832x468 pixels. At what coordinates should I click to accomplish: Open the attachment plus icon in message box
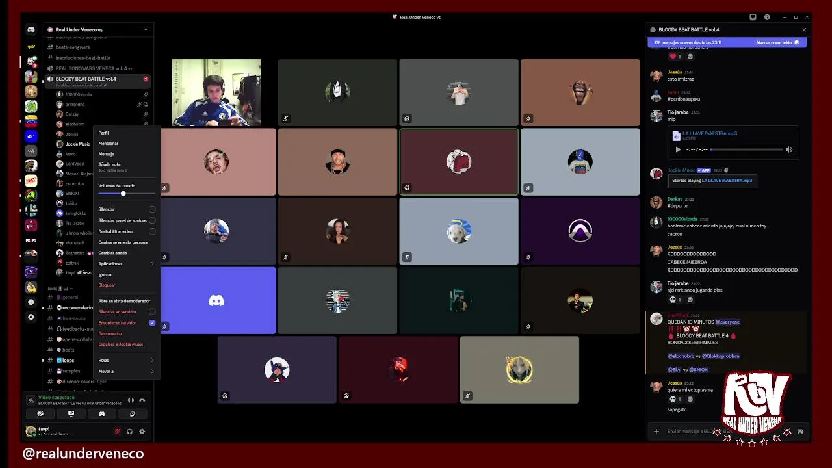point(656,431)
